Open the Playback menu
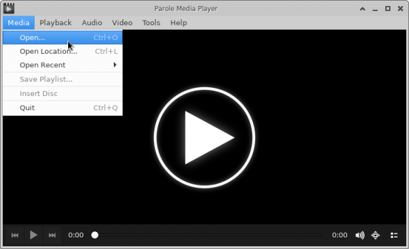409x249 pixels. point(56,22)
